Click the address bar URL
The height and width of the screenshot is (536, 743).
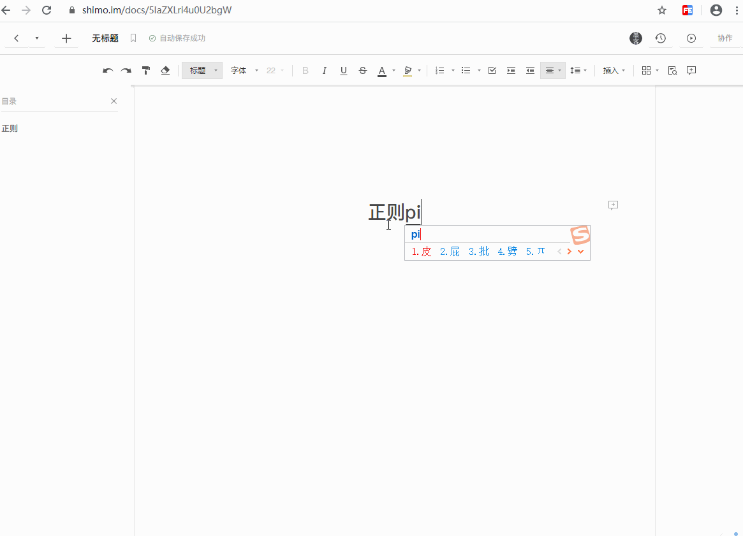(157, 10)
